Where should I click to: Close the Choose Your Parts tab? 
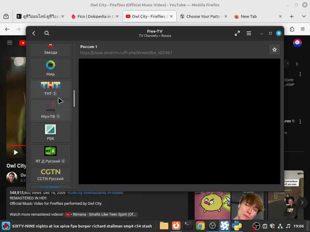(226, 16)
